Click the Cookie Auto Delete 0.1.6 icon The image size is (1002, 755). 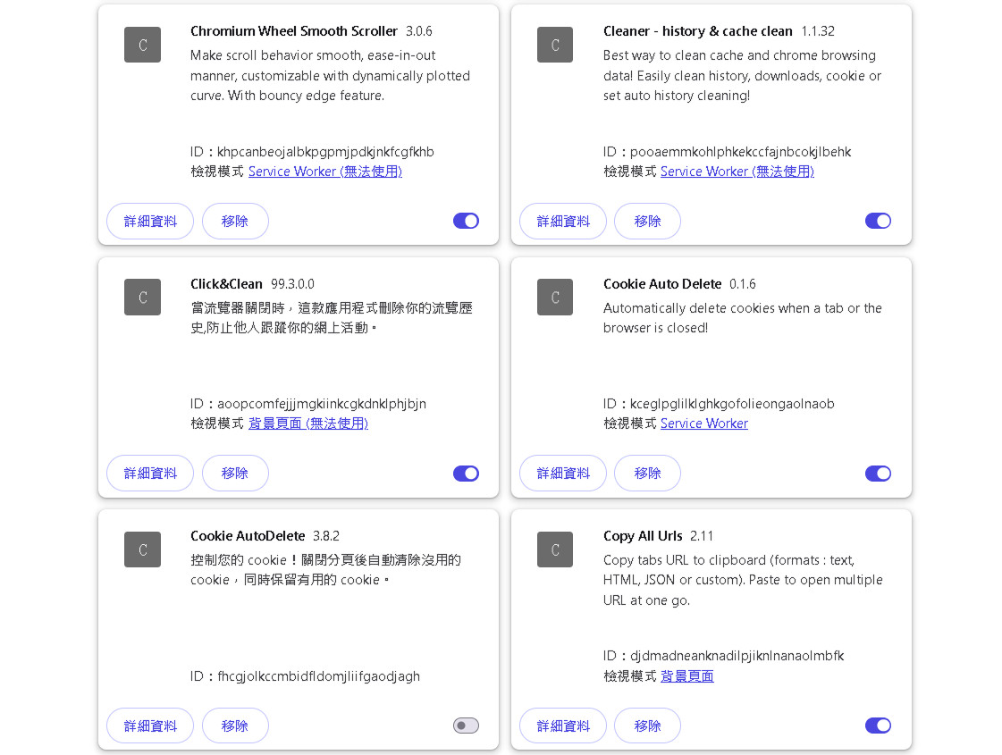[554, 297]
